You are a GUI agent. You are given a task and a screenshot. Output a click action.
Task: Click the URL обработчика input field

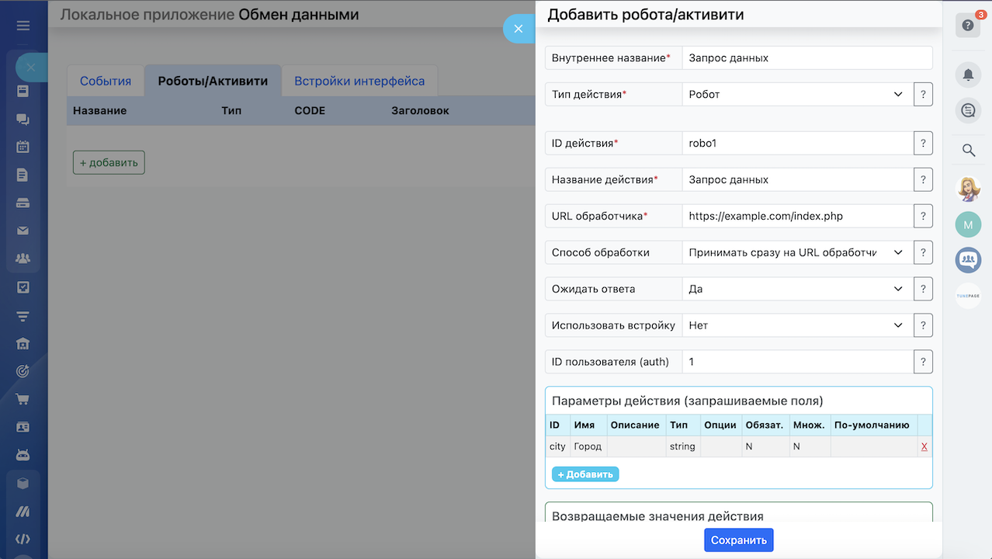click(x=796, y=216)
